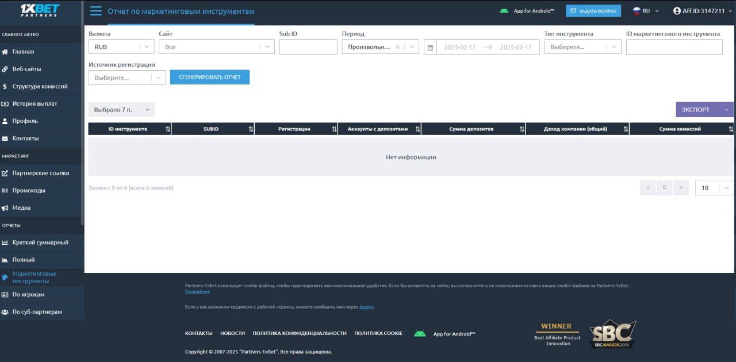
Task: Open История выплат menu item
Action: [x=34, y=103]
